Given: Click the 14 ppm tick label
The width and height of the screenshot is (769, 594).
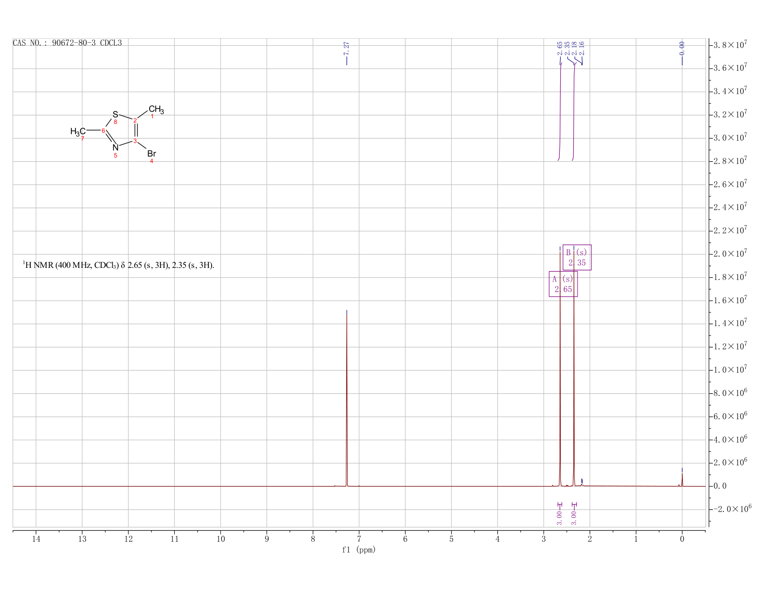Looking at the screenshot, I should (36, 539).
